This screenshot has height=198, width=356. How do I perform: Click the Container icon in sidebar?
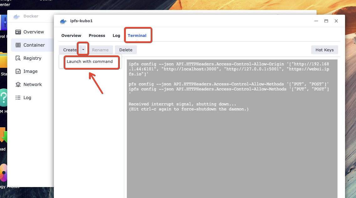(18, 45)
